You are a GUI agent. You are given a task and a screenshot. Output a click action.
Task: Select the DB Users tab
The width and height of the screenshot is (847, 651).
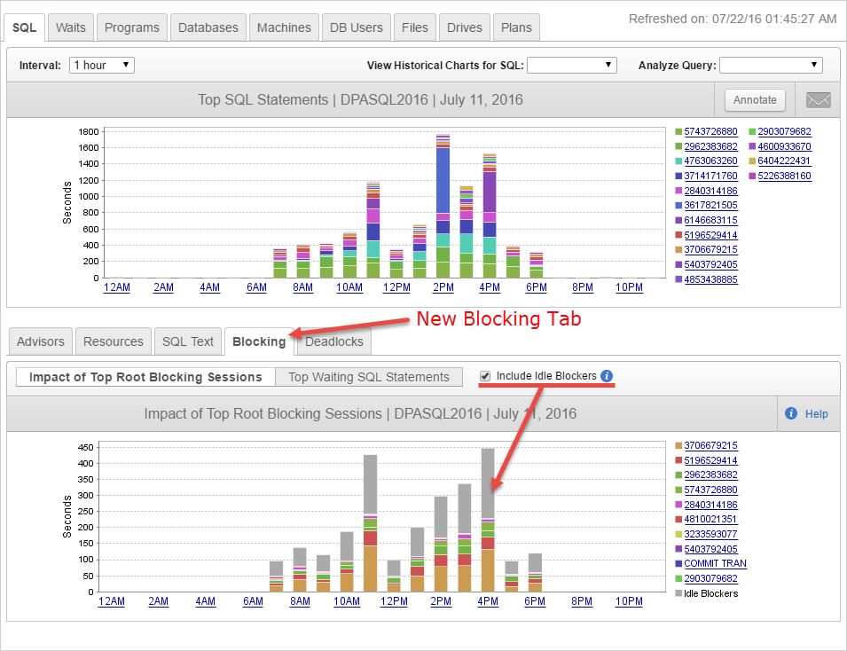coord(356,27)
